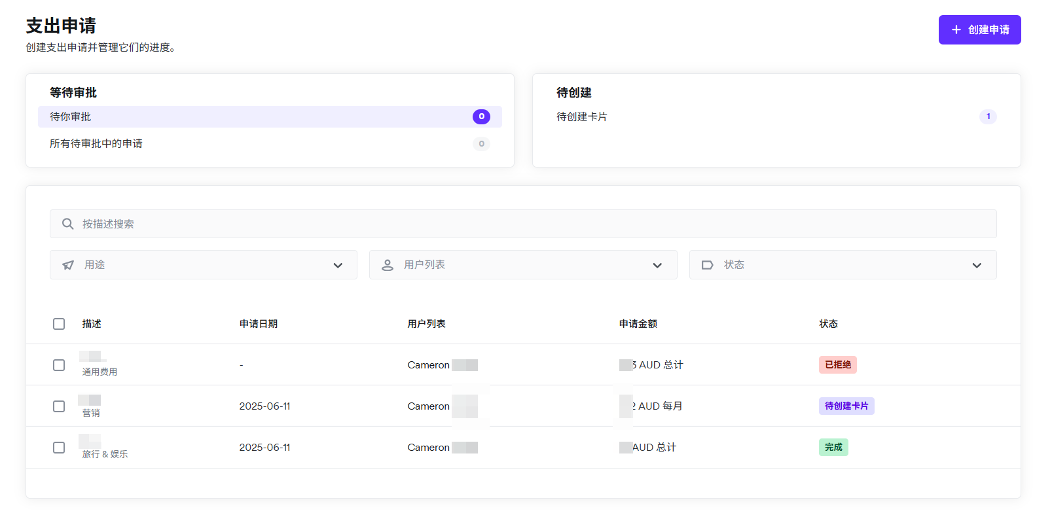Click the paper plane icon in 用途 filter
1052x515 pixels.
coord(68,265)
